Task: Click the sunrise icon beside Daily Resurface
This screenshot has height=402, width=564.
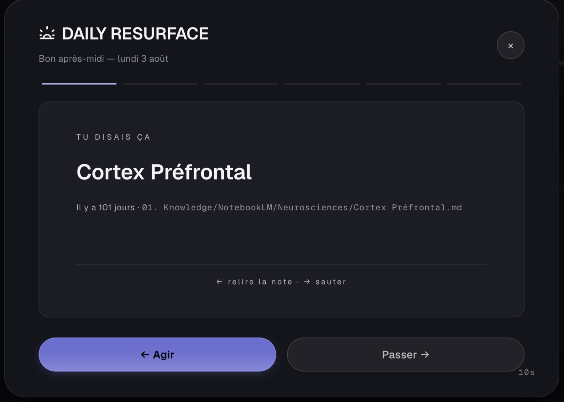Action: pos(47,33)
